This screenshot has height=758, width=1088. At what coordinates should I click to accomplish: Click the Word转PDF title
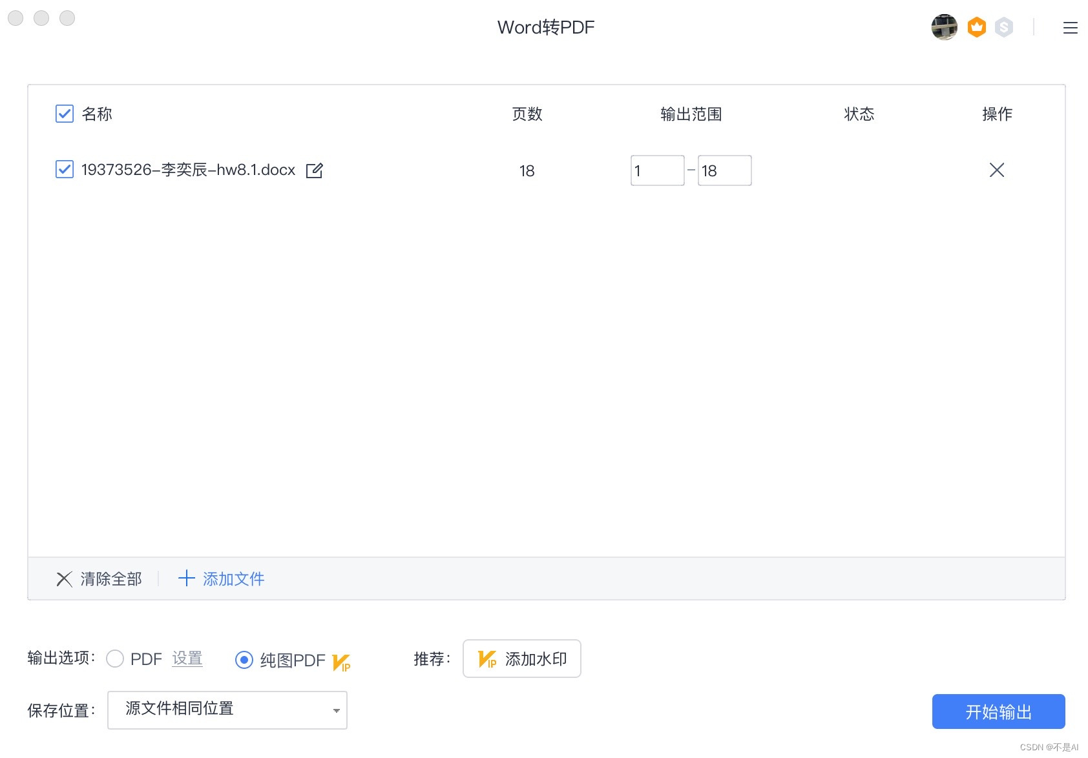tap(545, 27)
